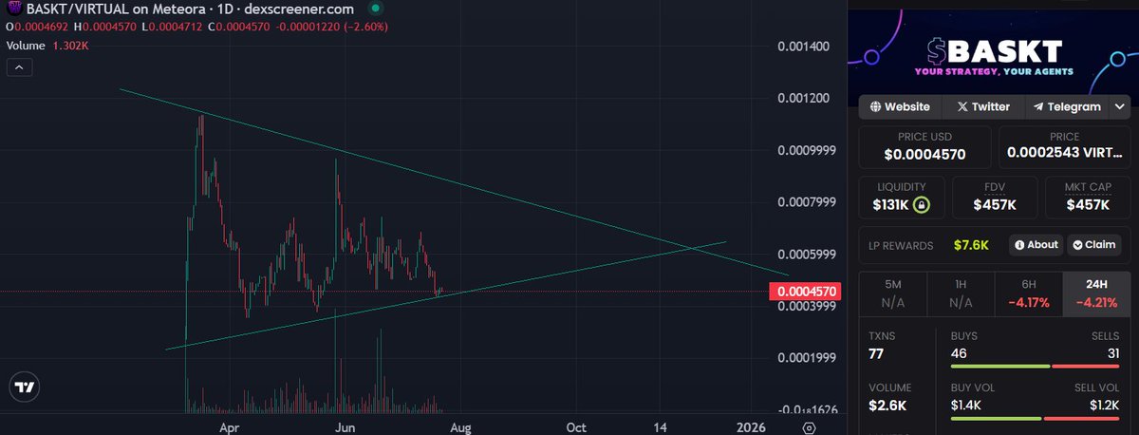Screen dimensions: 1139x435
Task: Select the 5M timeframe tab
Action: (x=892, y=295)
